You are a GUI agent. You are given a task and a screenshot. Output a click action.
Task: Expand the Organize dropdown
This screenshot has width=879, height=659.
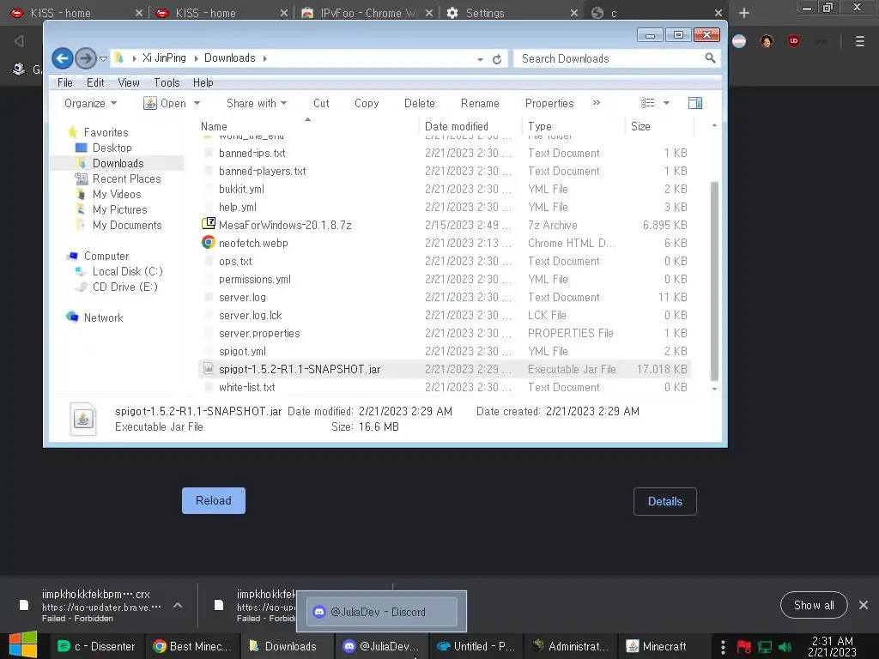[90, 103]
